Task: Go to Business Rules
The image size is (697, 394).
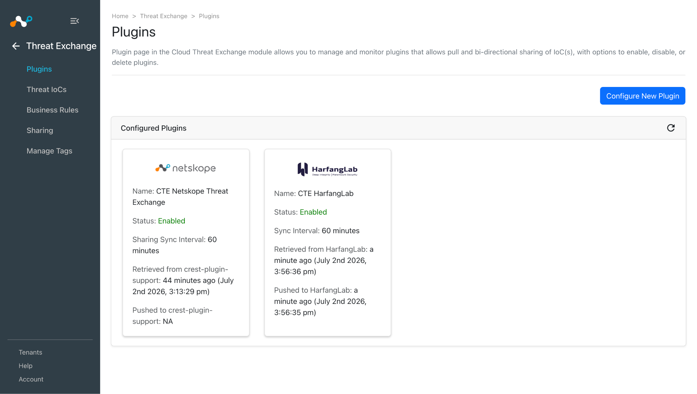Action: 52,110
